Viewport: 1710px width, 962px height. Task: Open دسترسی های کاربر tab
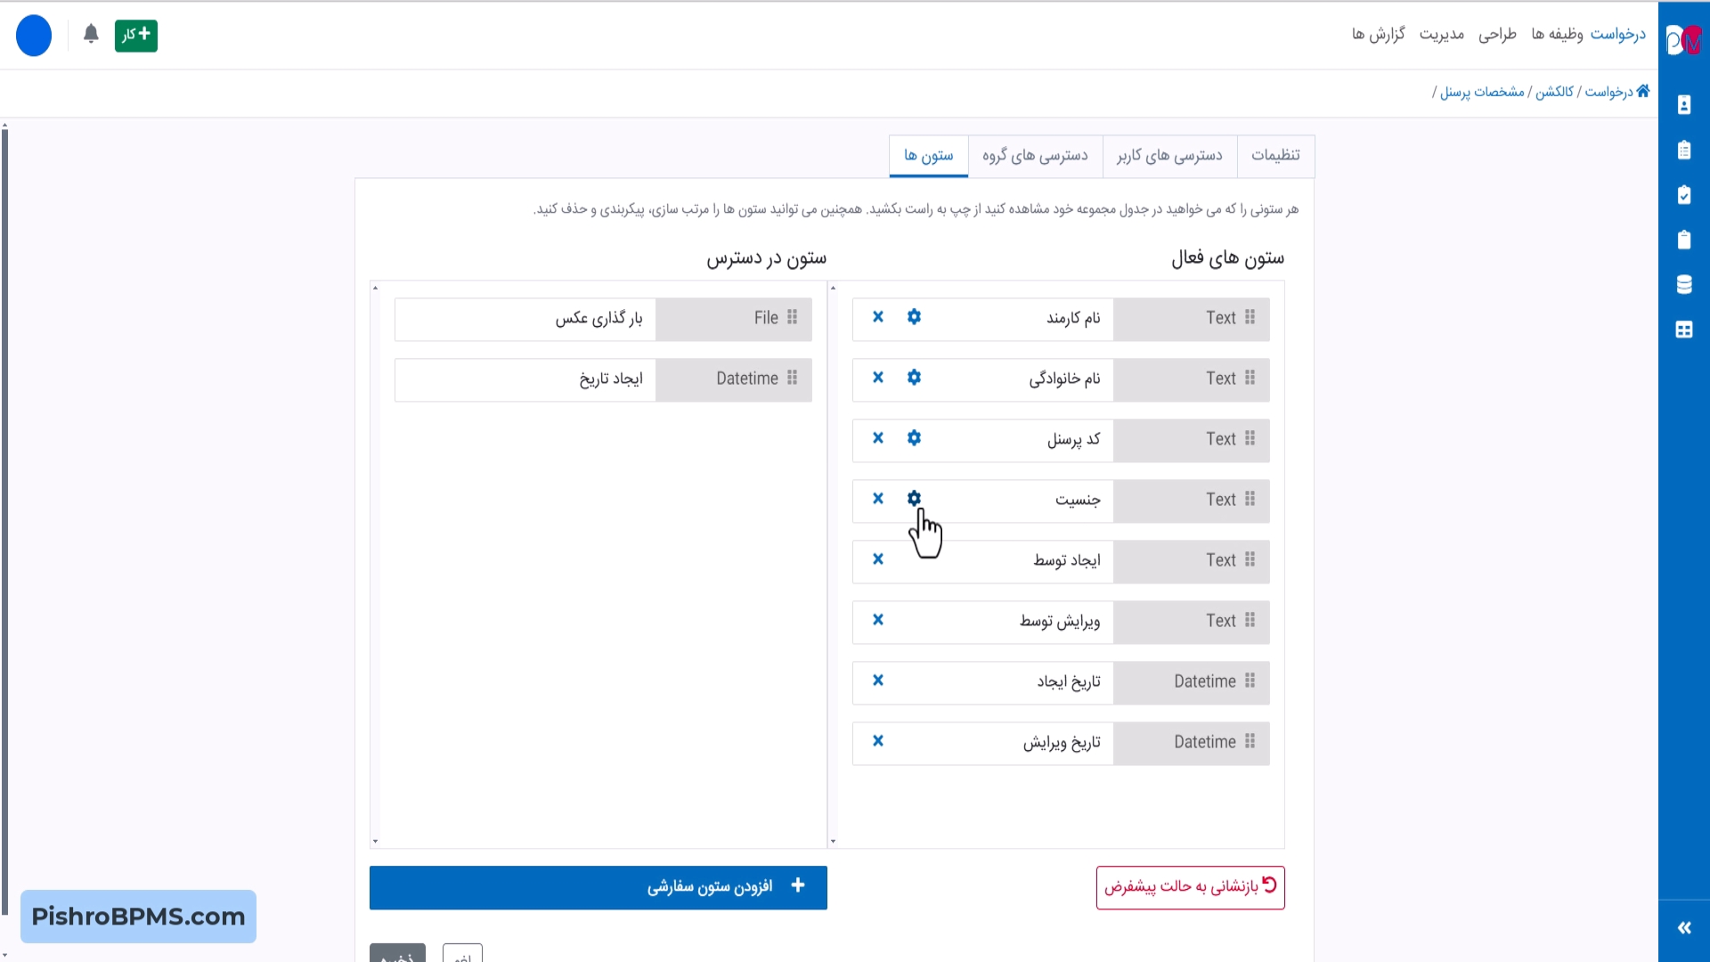(x=1169, y=156)
